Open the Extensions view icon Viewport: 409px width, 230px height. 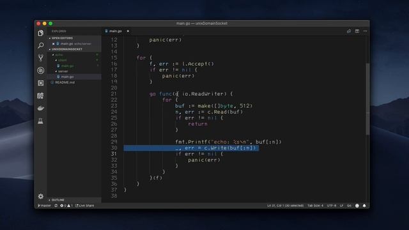click(41, 83)
